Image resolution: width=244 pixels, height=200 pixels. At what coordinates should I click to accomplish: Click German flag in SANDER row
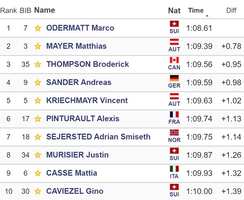174,78
